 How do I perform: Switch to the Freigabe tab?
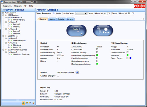[x=61, y=19]
